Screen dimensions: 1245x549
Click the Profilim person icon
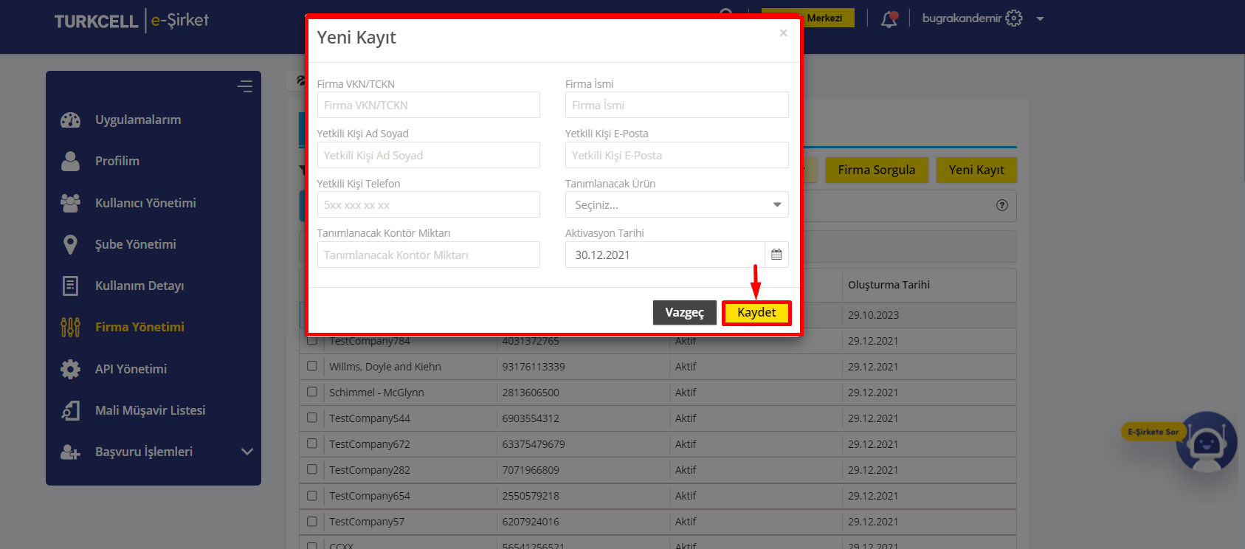pyautogui.click(x=70, y=161)
